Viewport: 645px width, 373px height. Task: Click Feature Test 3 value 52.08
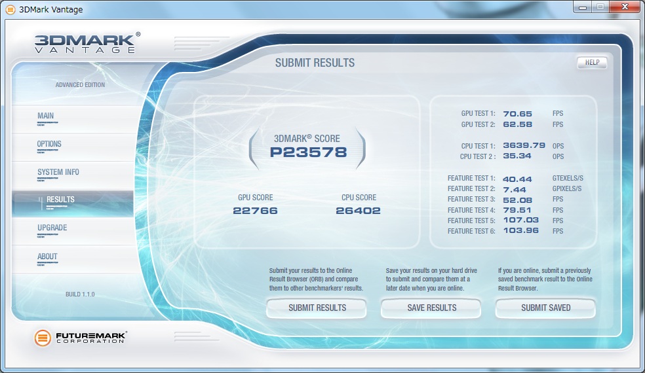517,200
